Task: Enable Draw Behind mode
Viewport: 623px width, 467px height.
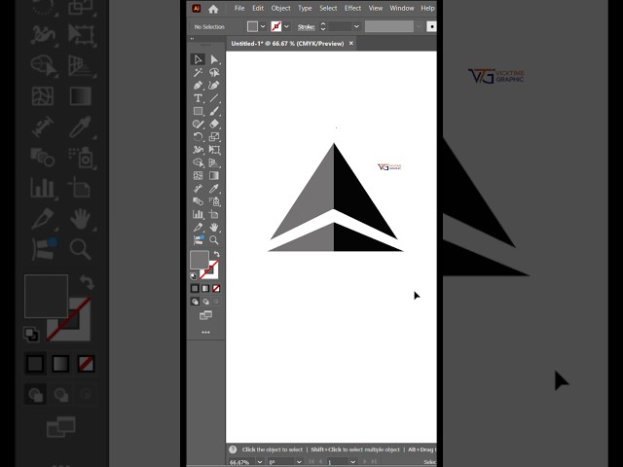Action: (x=205, y=302)
